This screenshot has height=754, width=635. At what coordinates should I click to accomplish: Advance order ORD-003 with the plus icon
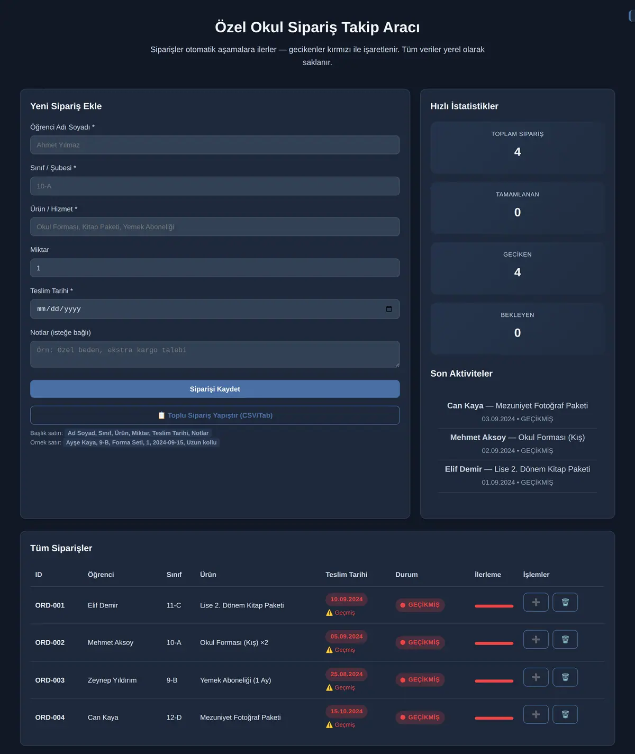(536, 677)
